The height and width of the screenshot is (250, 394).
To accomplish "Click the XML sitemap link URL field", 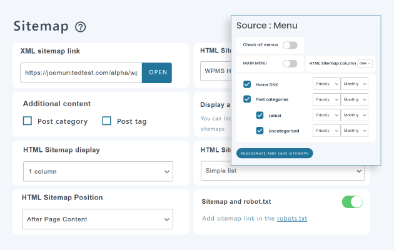I will [x=81, y=72].
